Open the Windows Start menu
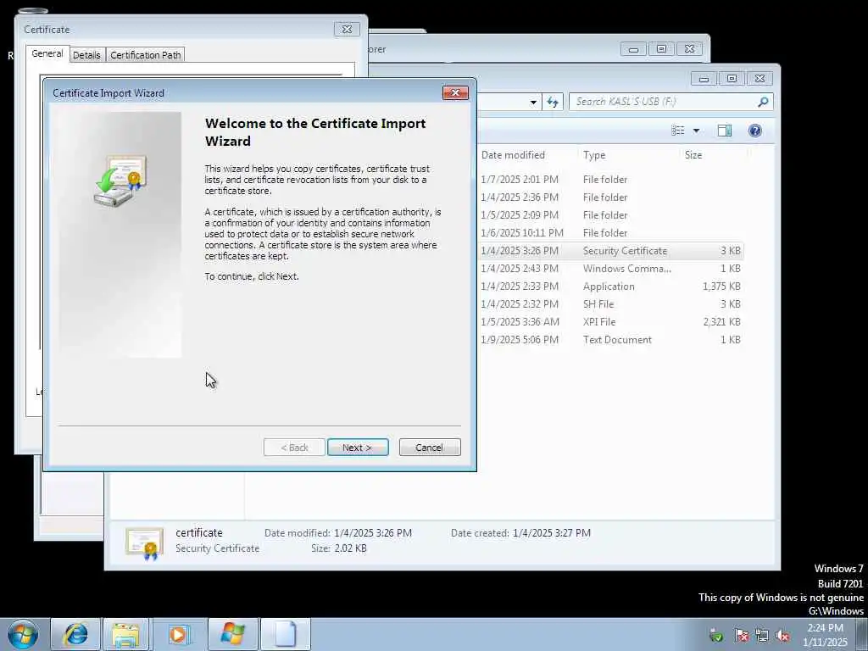Image resolution: width=868 pixels, height=651 pixels. coord(23,634)
